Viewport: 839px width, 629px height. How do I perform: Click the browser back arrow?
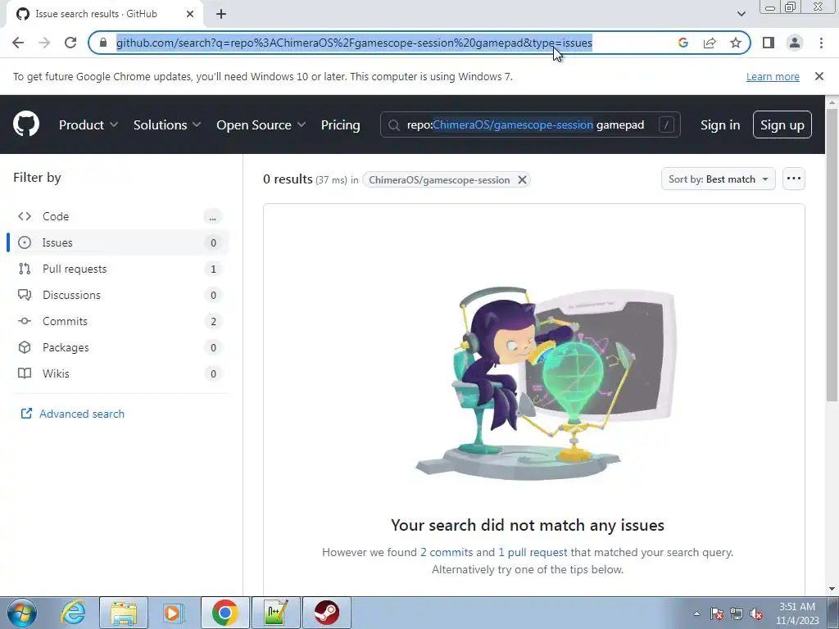(x=18, y=43)
